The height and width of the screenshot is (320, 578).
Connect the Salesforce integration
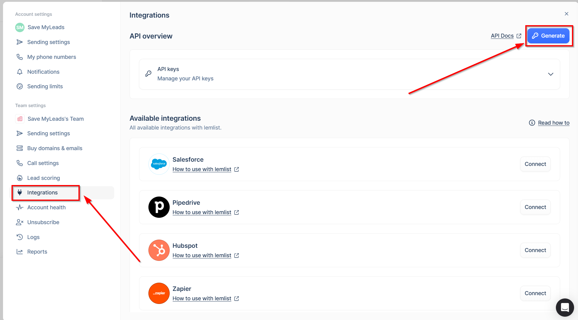(x=535, y=164)
